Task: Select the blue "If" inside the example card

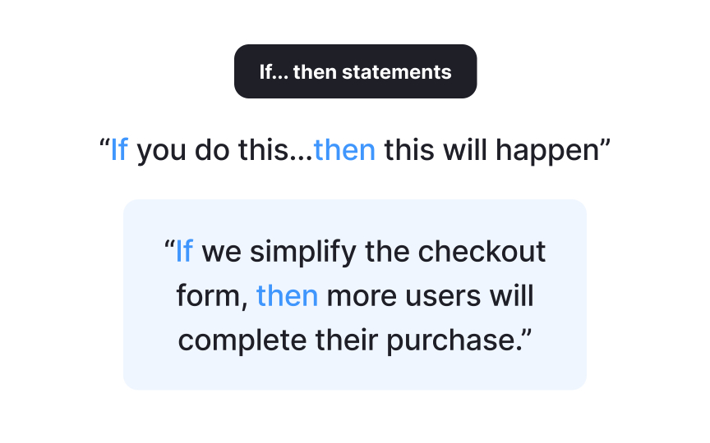Action: pyautogui.click(x=184, y=251)
